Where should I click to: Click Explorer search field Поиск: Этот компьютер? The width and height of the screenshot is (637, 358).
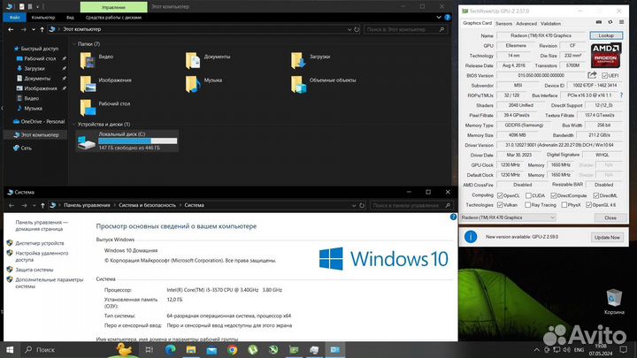click(x=405, y=29)
